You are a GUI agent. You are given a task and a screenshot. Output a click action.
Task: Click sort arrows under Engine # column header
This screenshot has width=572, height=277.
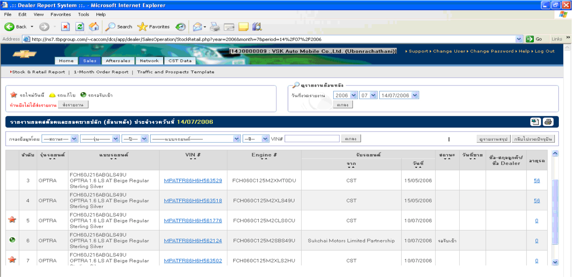click(264, 159)
